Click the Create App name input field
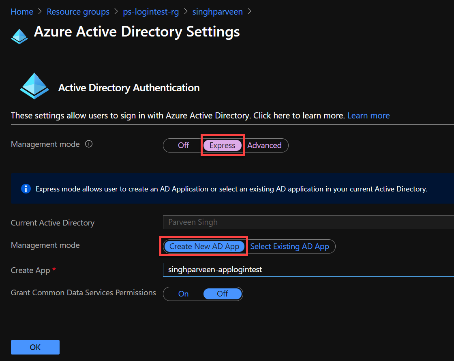This screenshot has width=454, height=361. [x=284, y=269]
